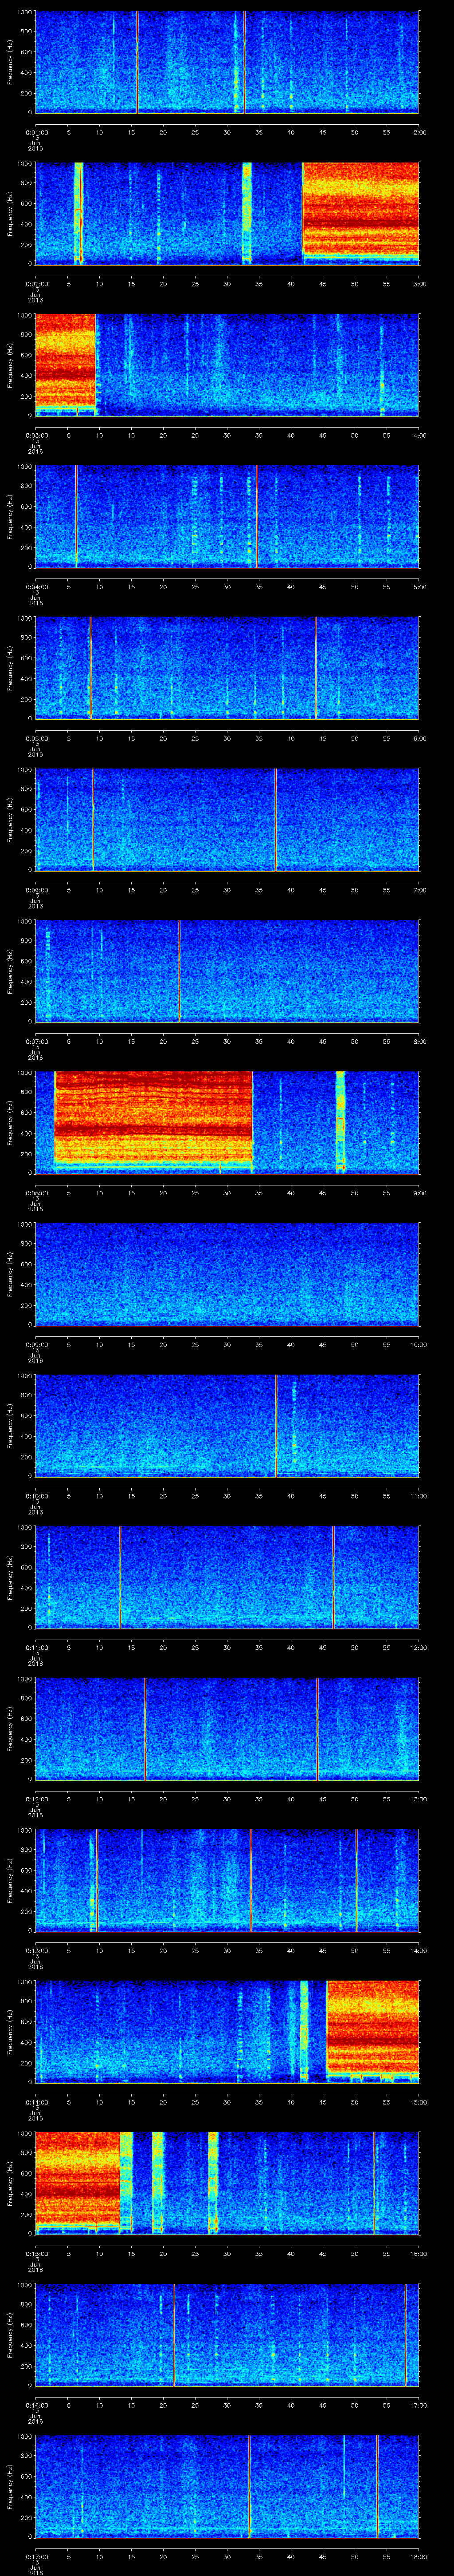Click the '0:02:00' start time label
Image resolution: width=454 pixels, height=2576 pixels.
pyautogui.click(x=36, y=284)
